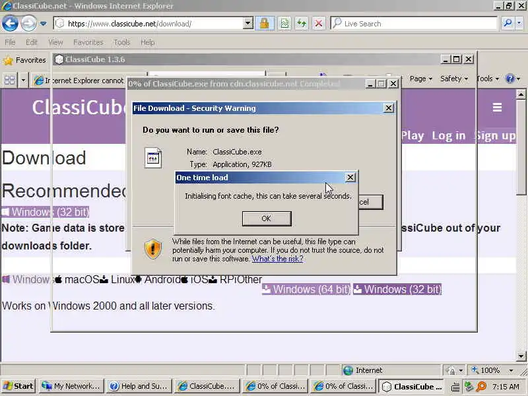Click the security shield warning icon

click(153, 249)
